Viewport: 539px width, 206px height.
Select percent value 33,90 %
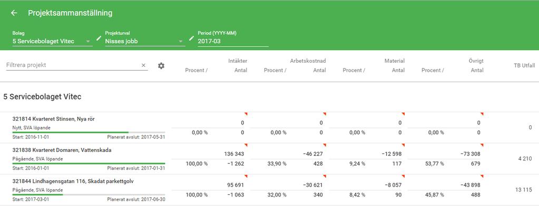(x=277, y=164)
